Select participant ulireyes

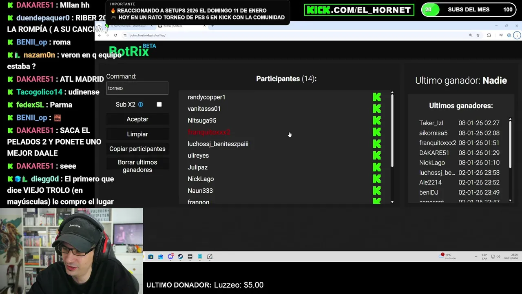pyautogui.click(x=198, y=156)
